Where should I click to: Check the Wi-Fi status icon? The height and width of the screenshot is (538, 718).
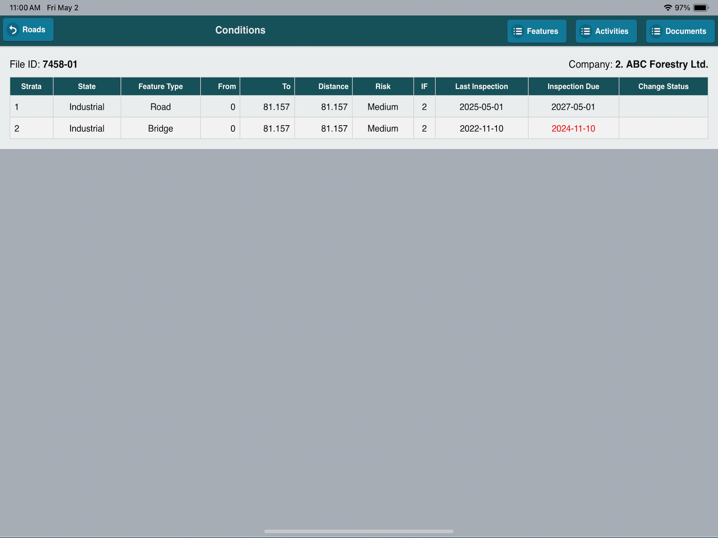point(668,7)
